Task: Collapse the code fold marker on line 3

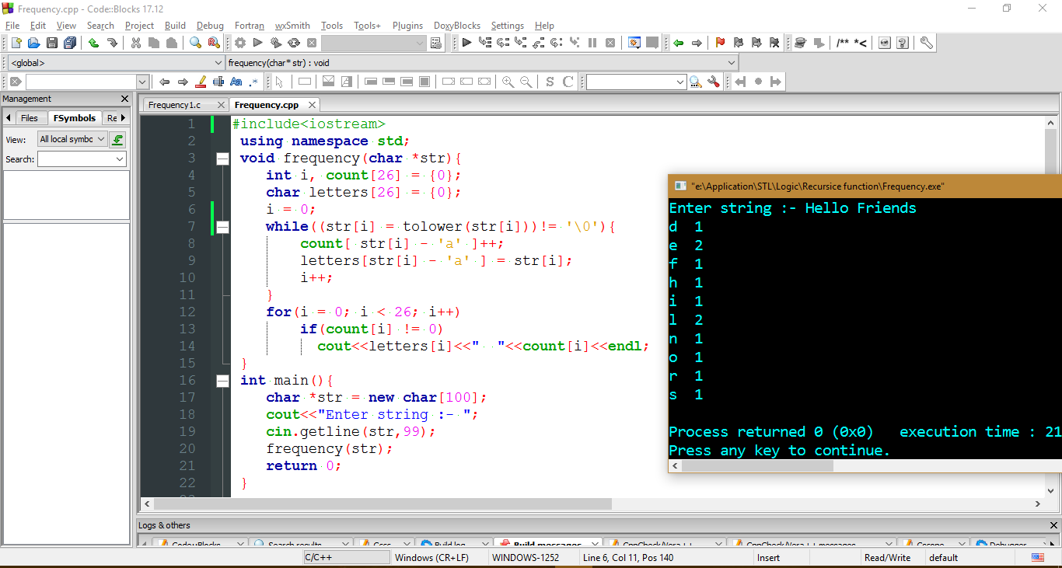Action: pyautogui.click(x=222, y=158)
